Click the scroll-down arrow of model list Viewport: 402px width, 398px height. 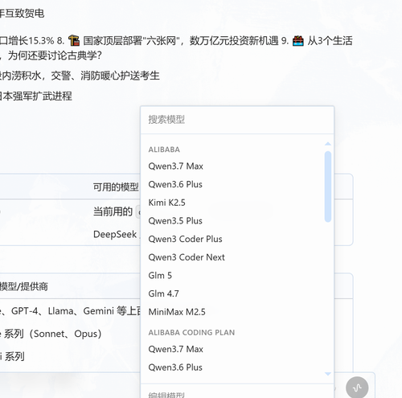[328, 374]
